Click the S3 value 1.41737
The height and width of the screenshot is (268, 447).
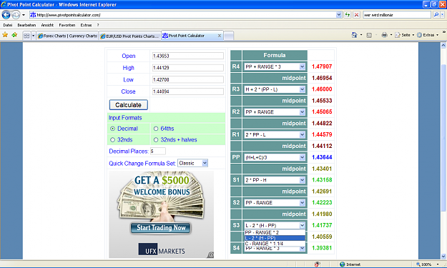point(322,225)
